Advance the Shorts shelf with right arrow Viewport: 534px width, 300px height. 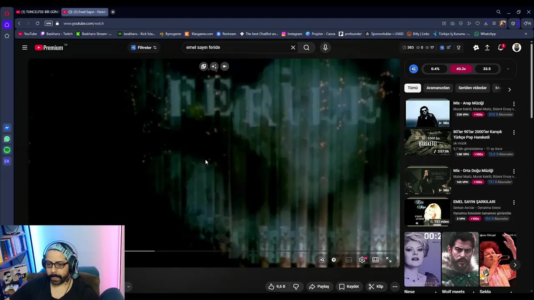point(515,265)
